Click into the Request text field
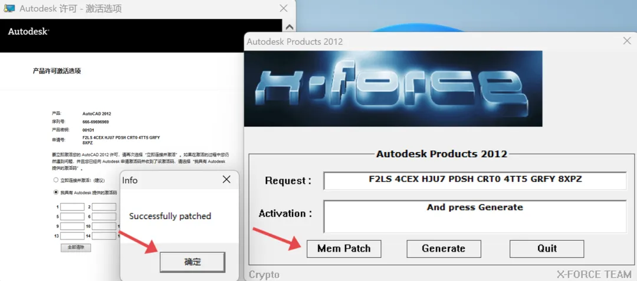This screenshot has width=637, height=281. 475,181
